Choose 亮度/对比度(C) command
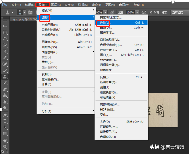The width and height of the screenshot is (189, 154). tap(121, 18)
